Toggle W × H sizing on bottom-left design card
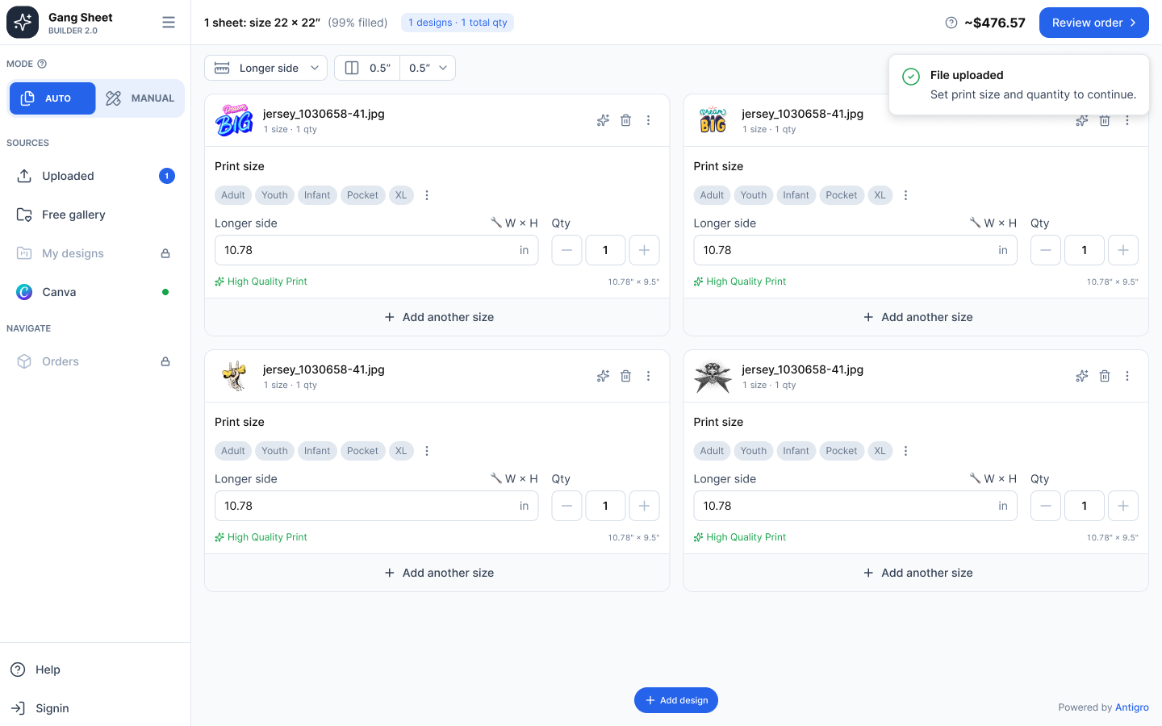This screenshot has width=1162, height=726. pyautogui.click(x=514, y=478)
